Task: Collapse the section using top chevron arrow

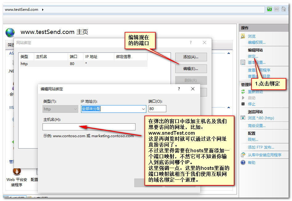Action: click(x=229, y=54)
